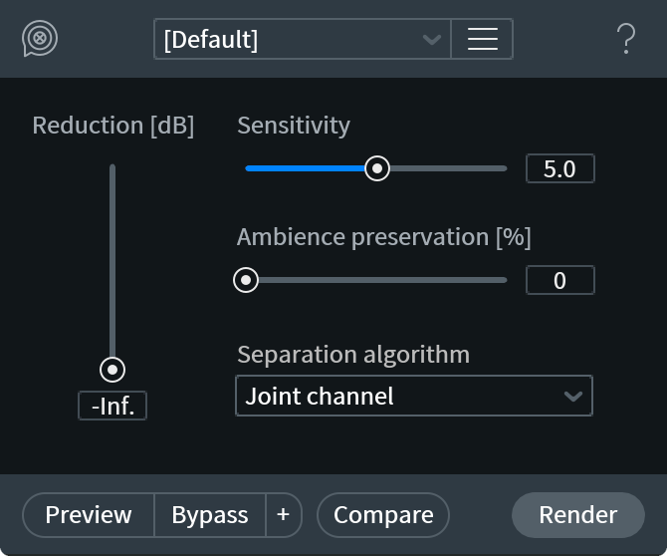Click the Sensitivity value field showing 5.0

[x=559, y=168]
